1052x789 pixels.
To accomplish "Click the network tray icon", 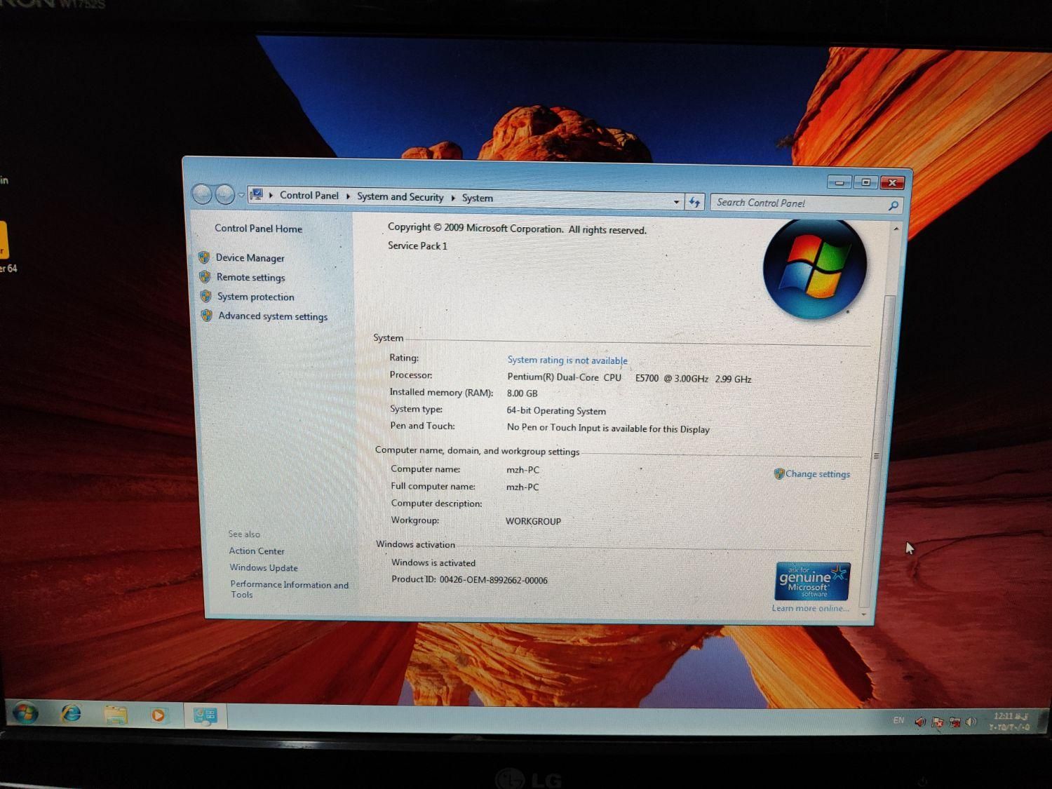I will click(955, 722).
